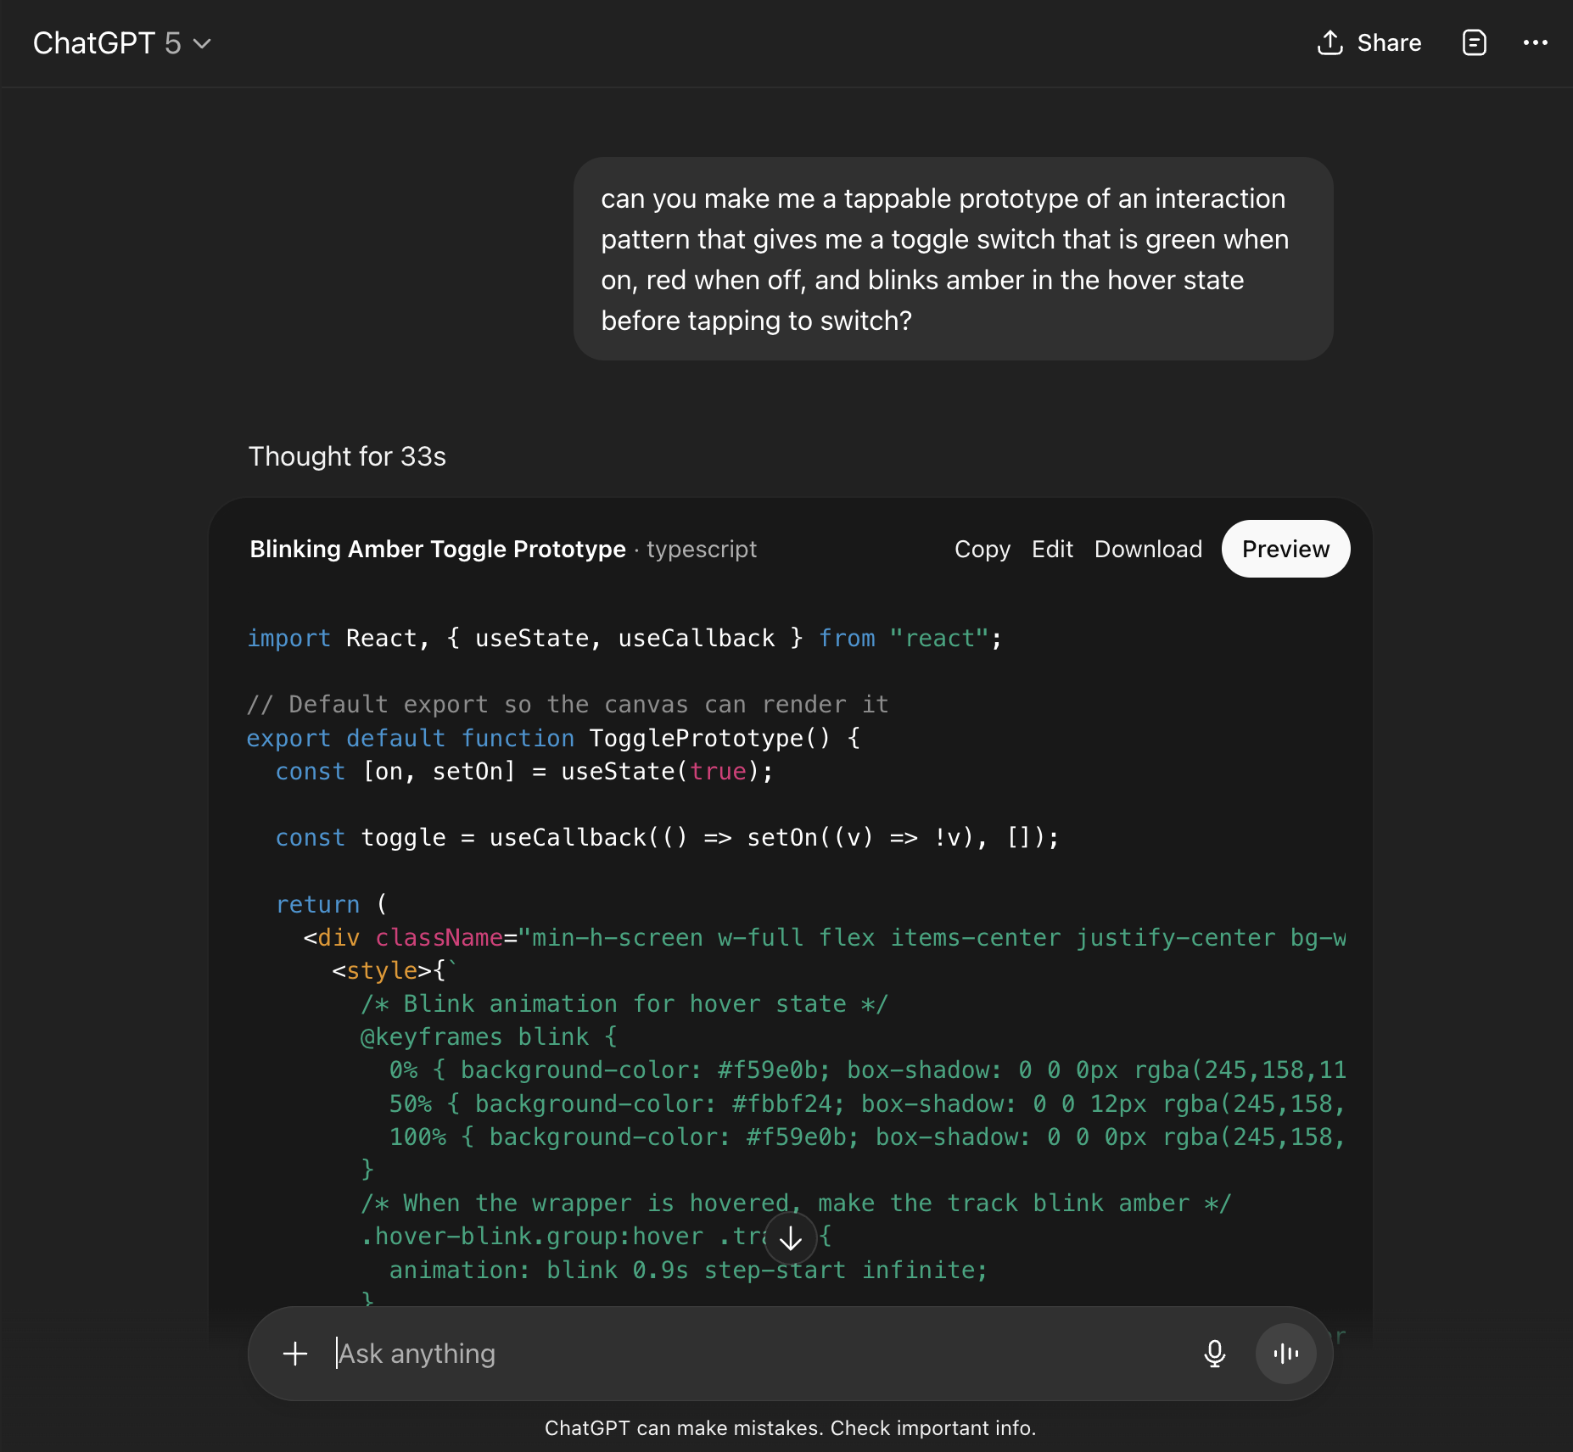This screenshot has width=1573, height=1452.
Task: Focus the 'Ask anything' message field
Action: coord(747,1354)
